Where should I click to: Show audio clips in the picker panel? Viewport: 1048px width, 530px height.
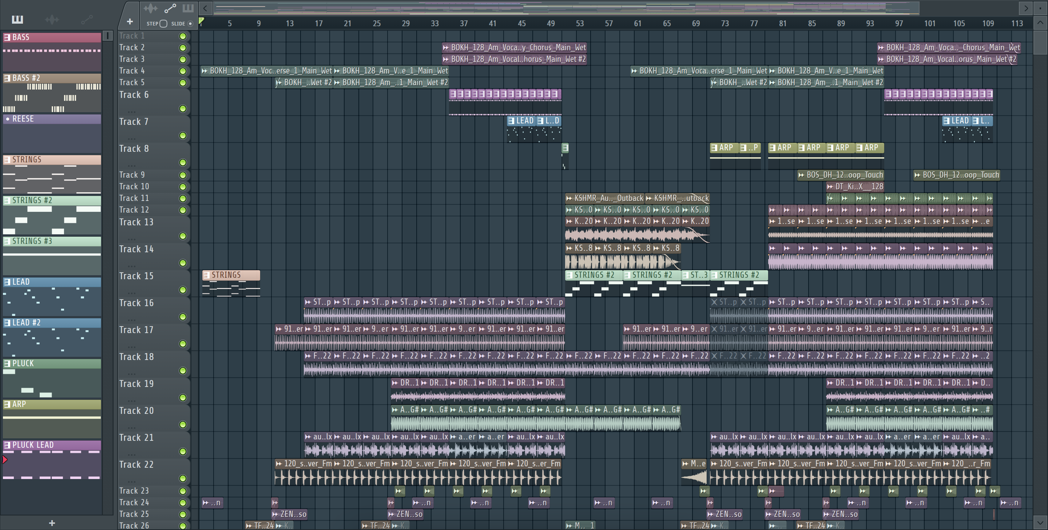[x=52, y=19]
